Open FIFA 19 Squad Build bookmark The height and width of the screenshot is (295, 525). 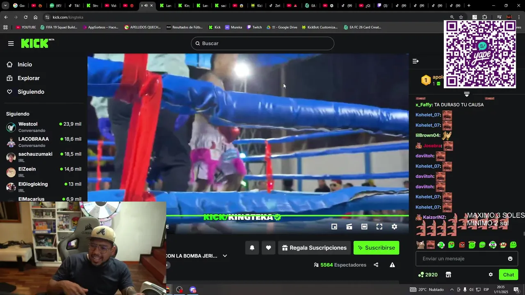(58, 27)
